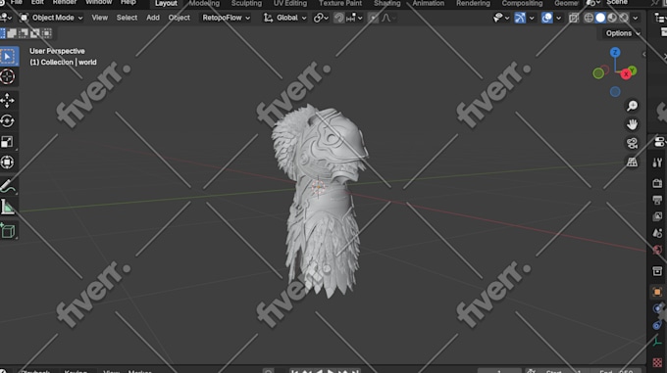Switch to the Modeling workspace tab

pyautogui.click(x=204, y=3)
